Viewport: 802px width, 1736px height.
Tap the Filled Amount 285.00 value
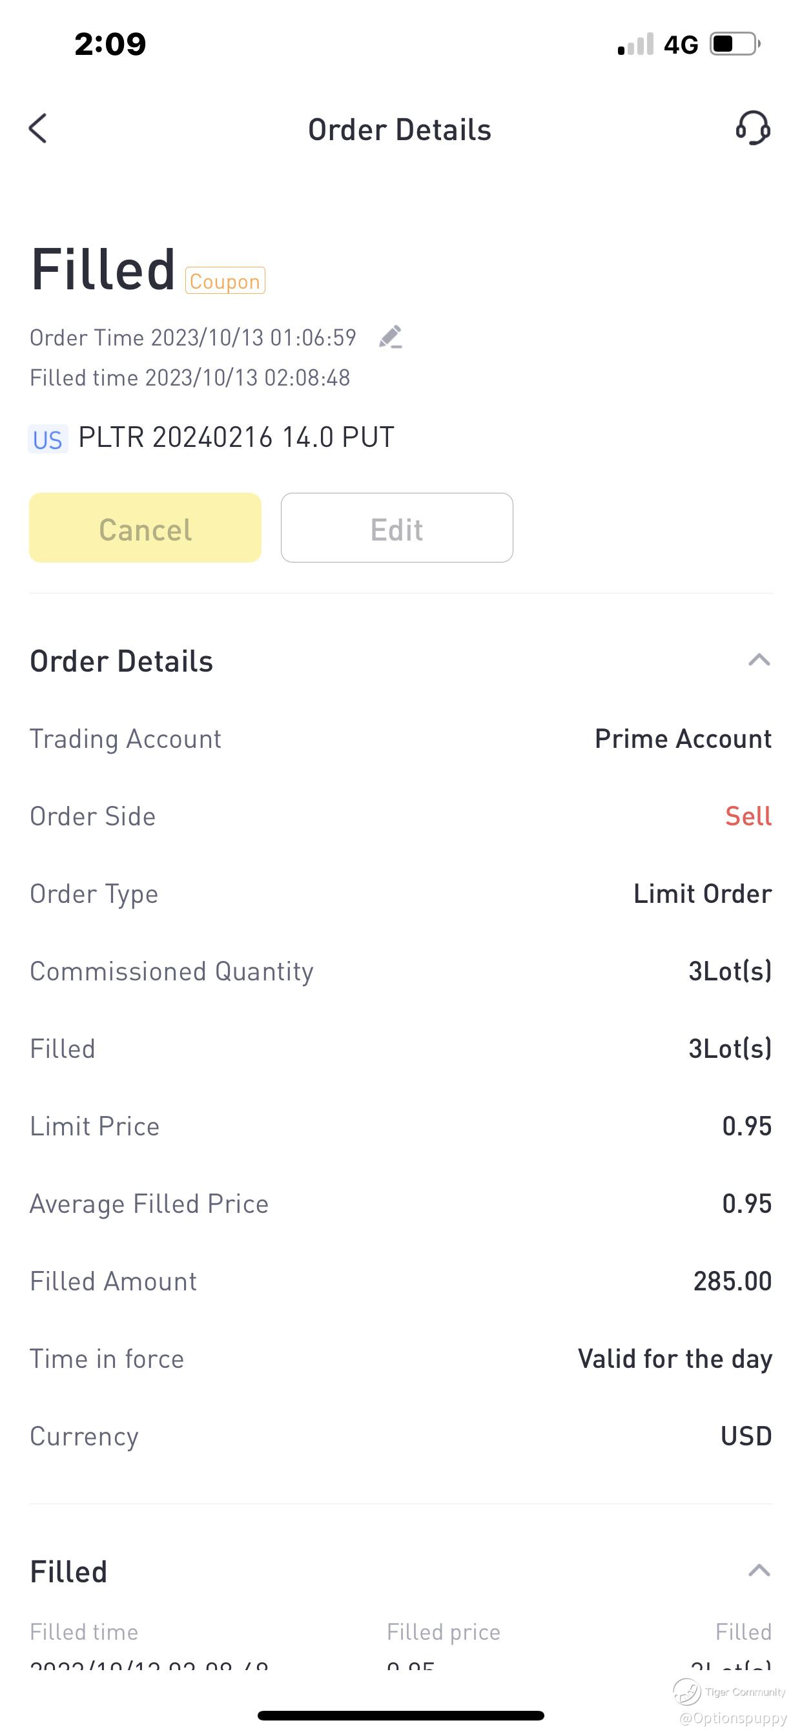[x=732, y=1281]
